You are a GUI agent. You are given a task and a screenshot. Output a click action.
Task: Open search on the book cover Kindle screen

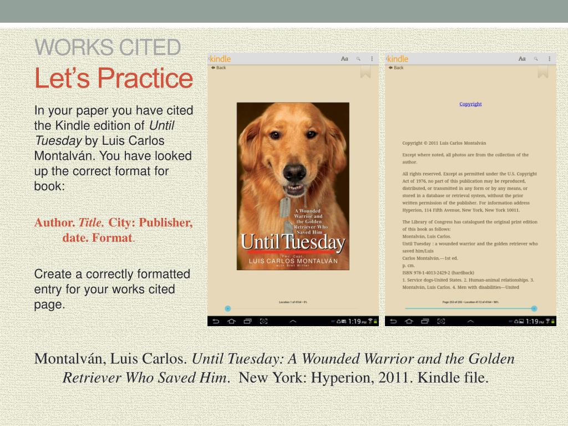pos(358,59)
